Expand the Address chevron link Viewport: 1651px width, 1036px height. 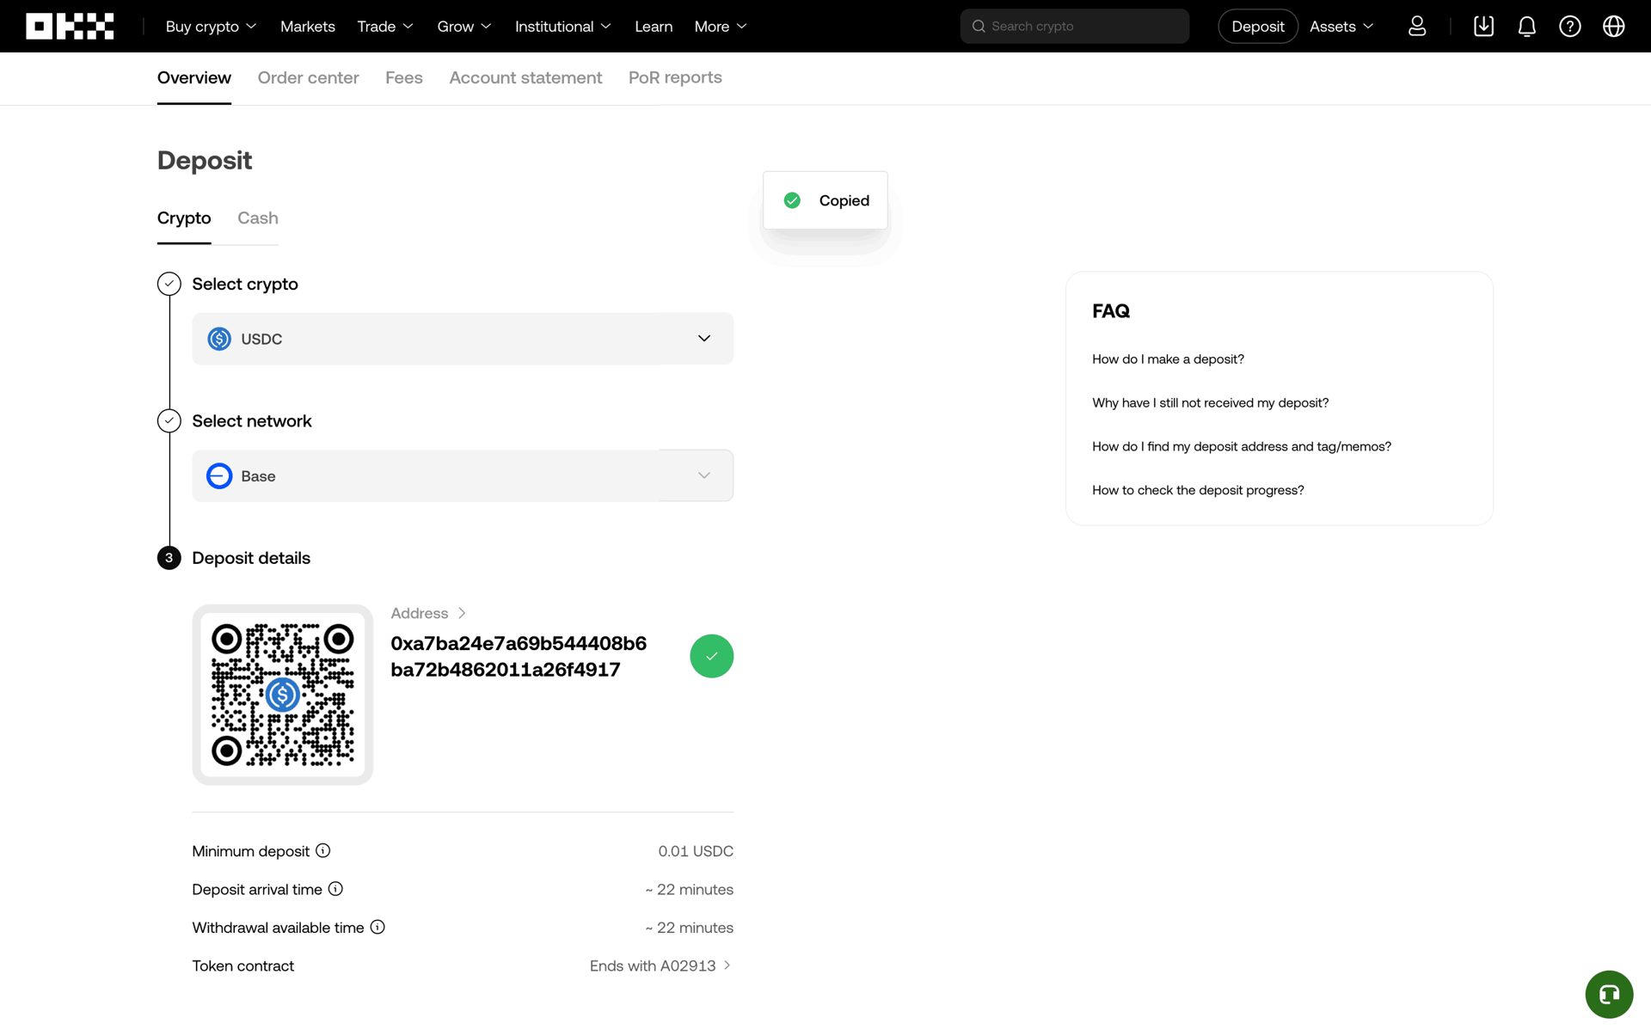[428, 613]
